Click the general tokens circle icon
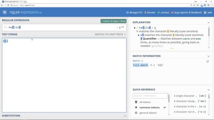 136,113
